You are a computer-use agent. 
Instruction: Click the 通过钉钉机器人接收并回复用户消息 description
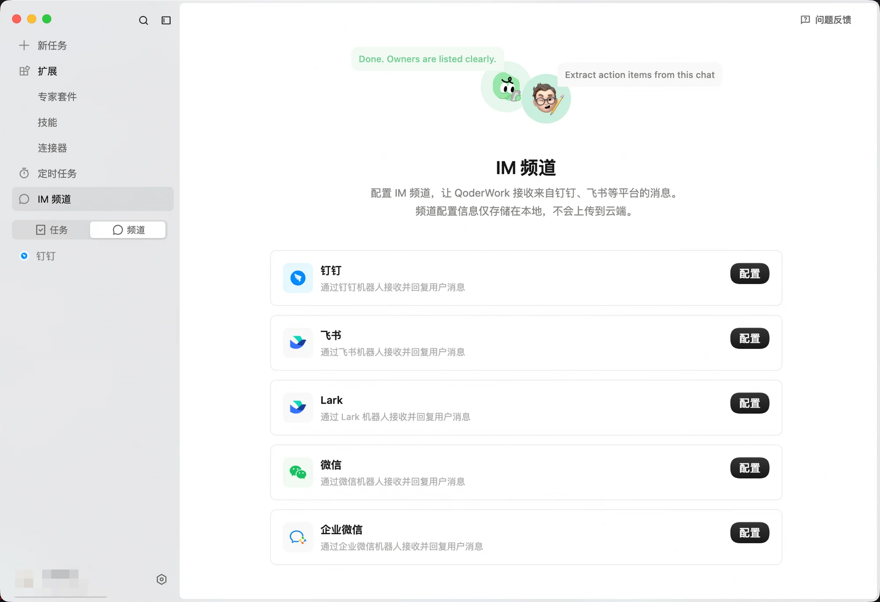pyautogui.click(x=392, y=287)
